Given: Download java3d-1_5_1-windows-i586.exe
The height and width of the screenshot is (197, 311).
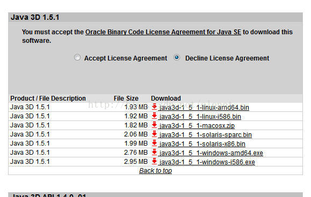Looking at the screenshot, I should coord(207,162).
